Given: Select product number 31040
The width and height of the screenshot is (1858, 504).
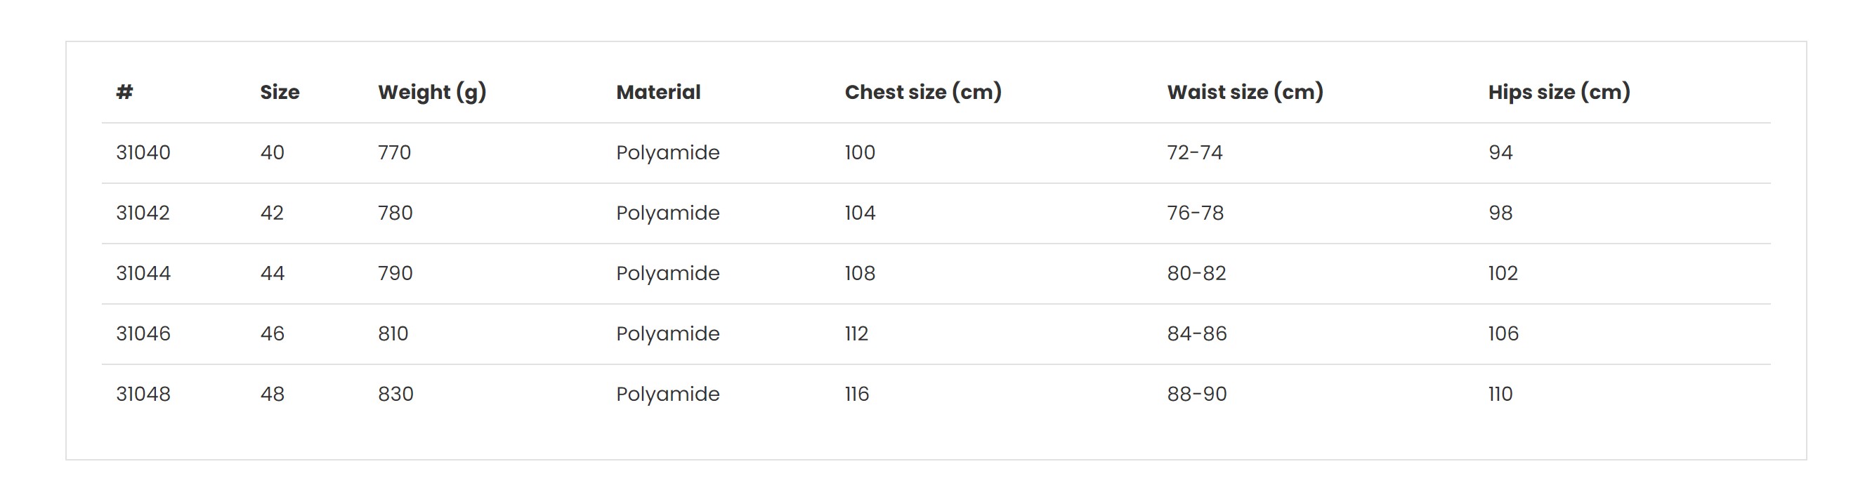Looking at the screenshot, I should (x=143, y=153).
